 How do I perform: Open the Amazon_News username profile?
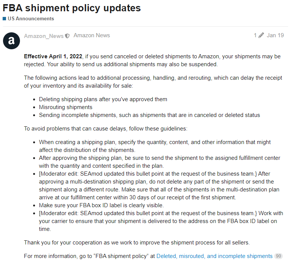(44, 36)
